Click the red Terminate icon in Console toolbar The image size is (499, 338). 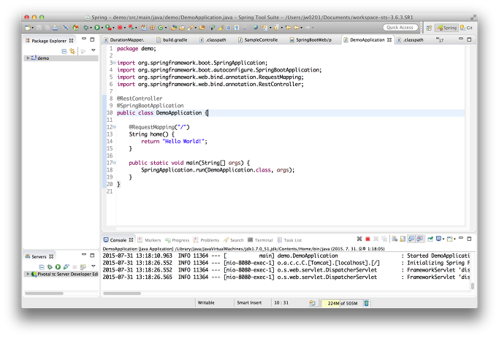point(367,239)
